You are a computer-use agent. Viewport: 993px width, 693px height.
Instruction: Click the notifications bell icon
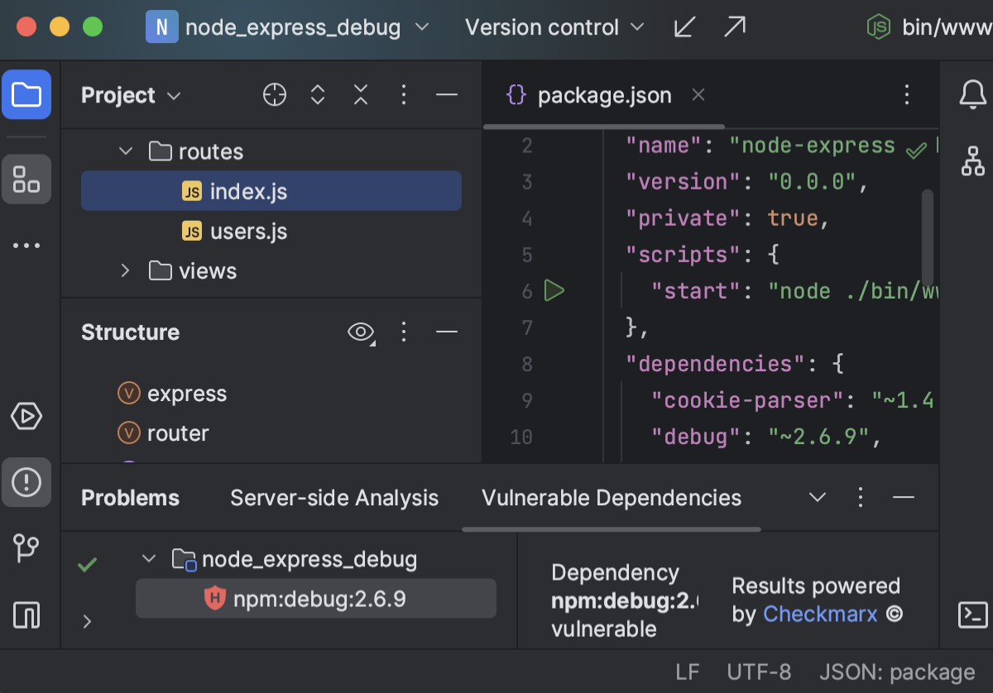(x=971, y=94)
